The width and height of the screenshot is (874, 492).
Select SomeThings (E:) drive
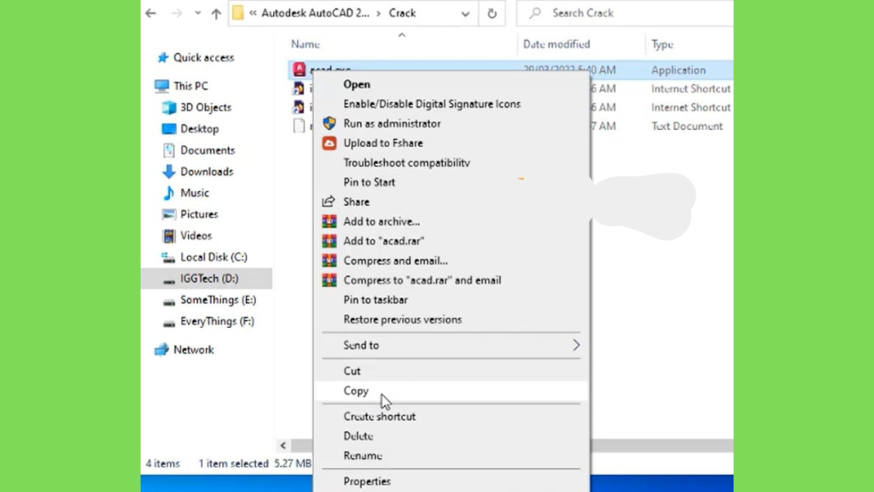pos(218,300)
